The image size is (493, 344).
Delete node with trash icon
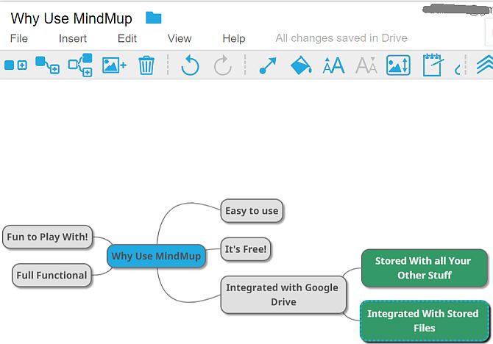[x=146, y=65]
